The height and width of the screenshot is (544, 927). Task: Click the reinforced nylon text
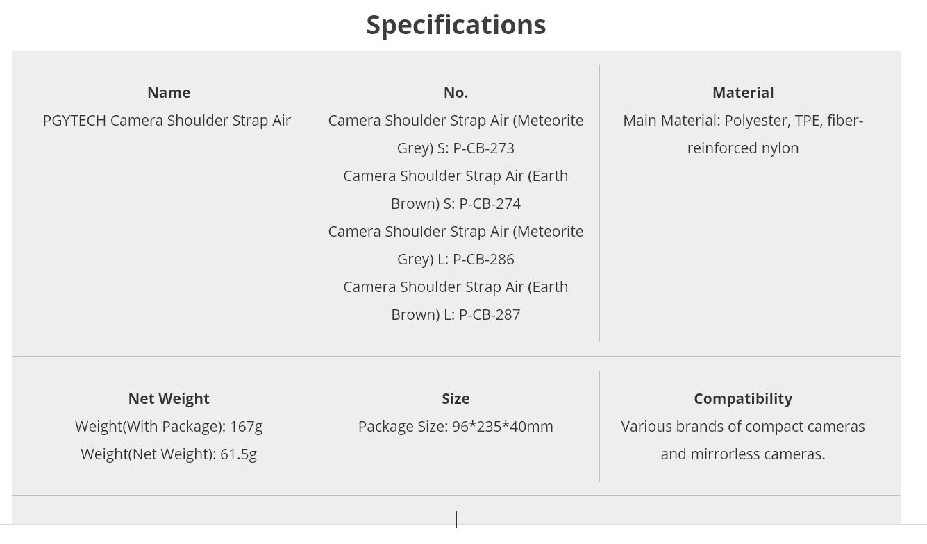(x=743, y=148)
